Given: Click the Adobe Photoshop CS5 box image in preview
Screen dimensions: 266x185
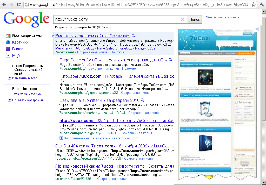Looking at the screenshot, I should pos(205,143).
